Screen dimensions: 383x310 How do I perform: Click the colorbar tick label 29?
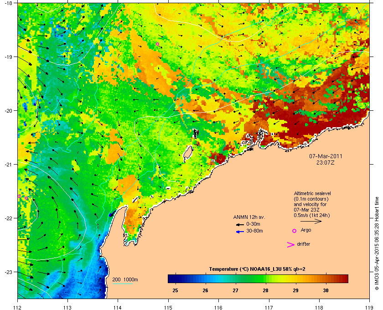pos(295,290)
